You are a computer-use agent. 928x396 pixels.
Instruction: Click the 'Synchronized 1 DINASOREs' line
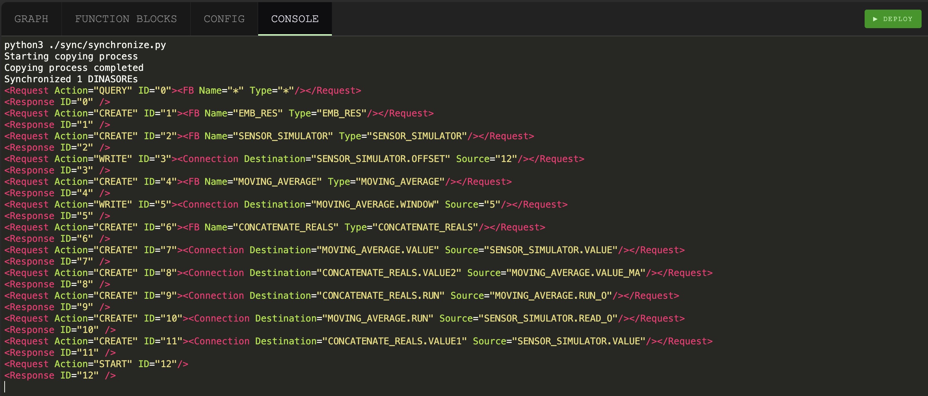[x=71, y=79]
